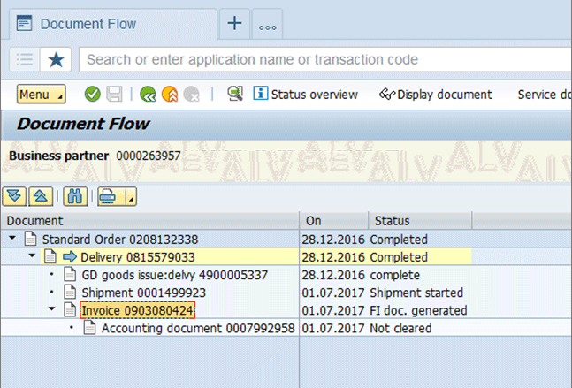Click the orange Exit up-arrow icon
The width and height of the screenshot is (572, 388).
(170, 94)
